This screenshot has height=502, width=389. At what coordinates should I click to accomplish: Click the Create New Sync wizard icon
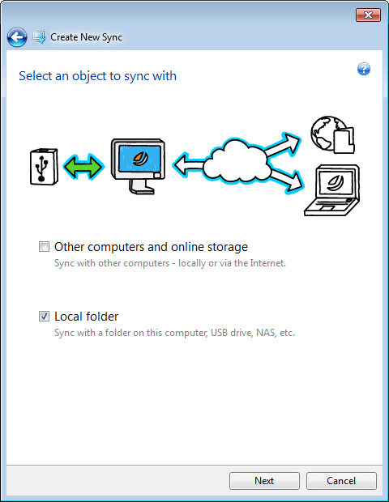tap(39, 37)
